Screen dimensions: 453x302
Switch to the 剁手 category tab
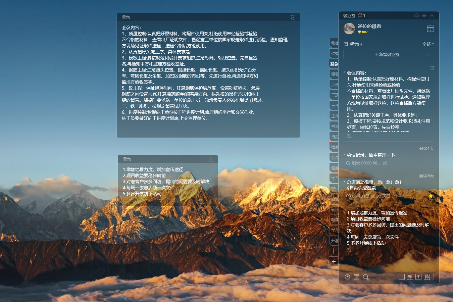pos(334,209)
